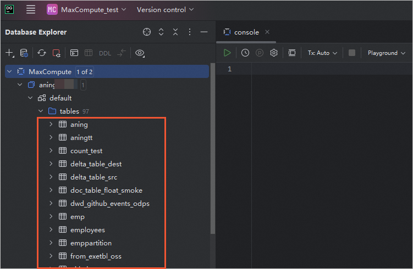The image size is (413, 269).
Task: Expand the from_exetbl_oss table node
Action: [51, 256]
